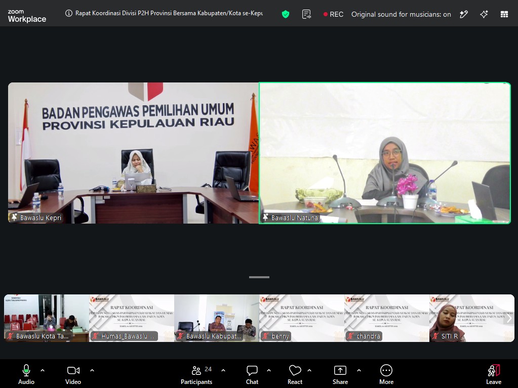Click the muted mic icon on benny
The height and width of the screenshot is (388, 518).
(265, 336)
